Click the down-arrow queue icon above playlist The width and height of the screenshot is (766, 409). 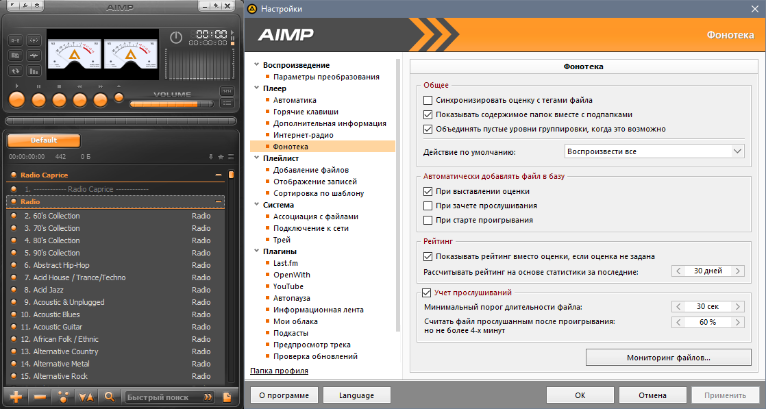[211, 157]
